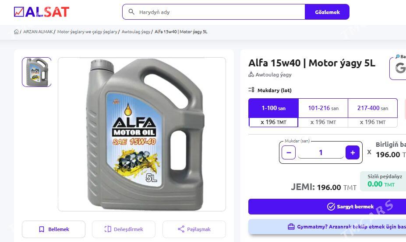Click the ALSAT logo
This screenshot has width=406, height=242.
tap(42, 12)
